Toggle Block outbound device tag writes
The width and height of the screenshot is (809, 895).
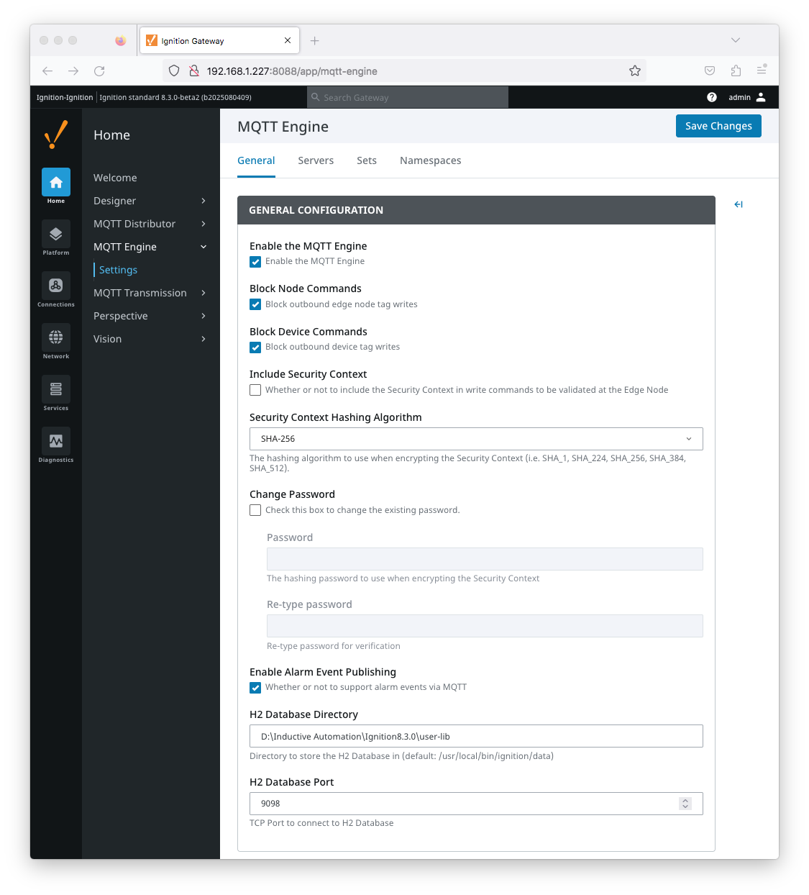coord(255,347)
